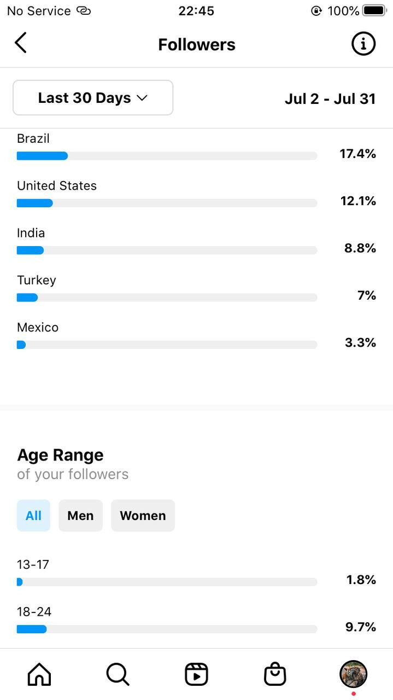Tap the Brazil follower percentage bar
Viewport: 393px width, 700px height.
[x=167, y=156]
